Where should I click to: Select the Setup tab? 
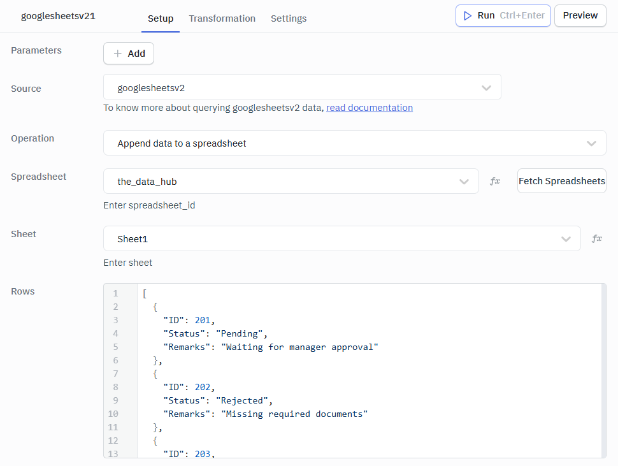tap(161, 18)
